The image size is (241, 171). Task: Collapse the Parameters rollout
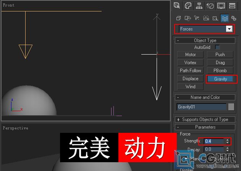coord(205,127)
